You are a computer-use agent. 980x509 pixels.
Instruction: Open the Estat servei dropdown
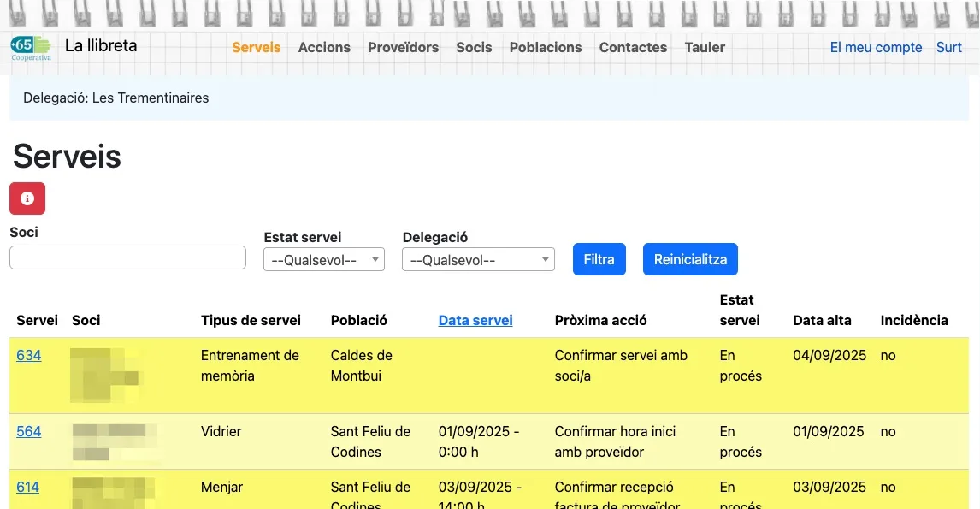323,260
